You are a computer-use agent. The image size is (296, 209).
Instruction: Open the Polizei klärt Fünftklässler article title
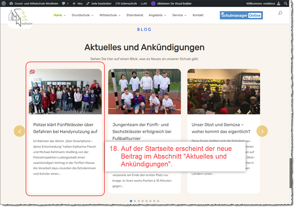(65, 128)
